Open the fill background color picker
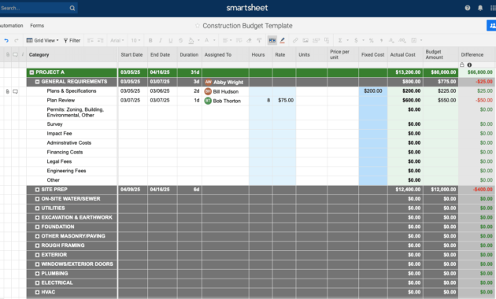Viewport: 496px width, 299px height. 191,40
